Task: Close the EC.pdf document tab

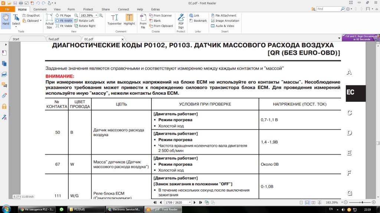Action: (x=122, y=39)
